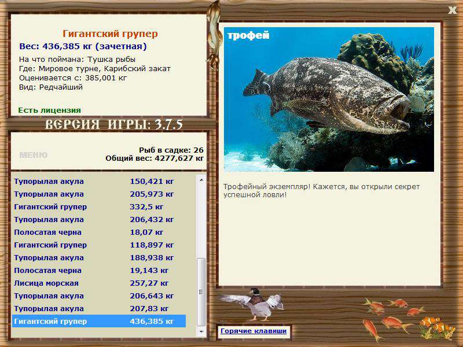Viewport: 463px width, 347px height.
Task: Click the list scrollbar down arrow
Action: click(x=201, y=331)
